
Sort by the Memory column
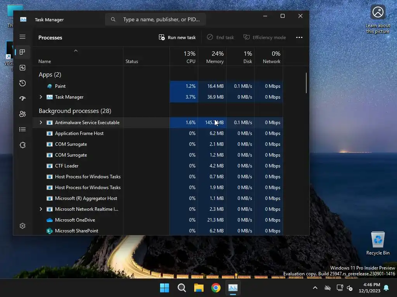click(x=212, y=57)
